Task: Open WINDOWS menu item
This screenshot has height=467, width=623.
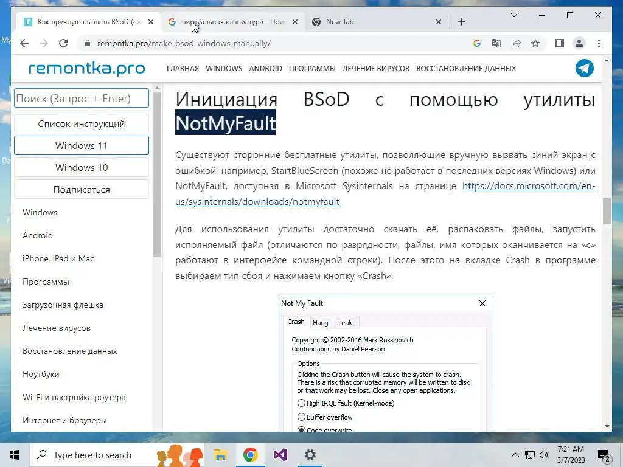Action: (x=224, y=68)
